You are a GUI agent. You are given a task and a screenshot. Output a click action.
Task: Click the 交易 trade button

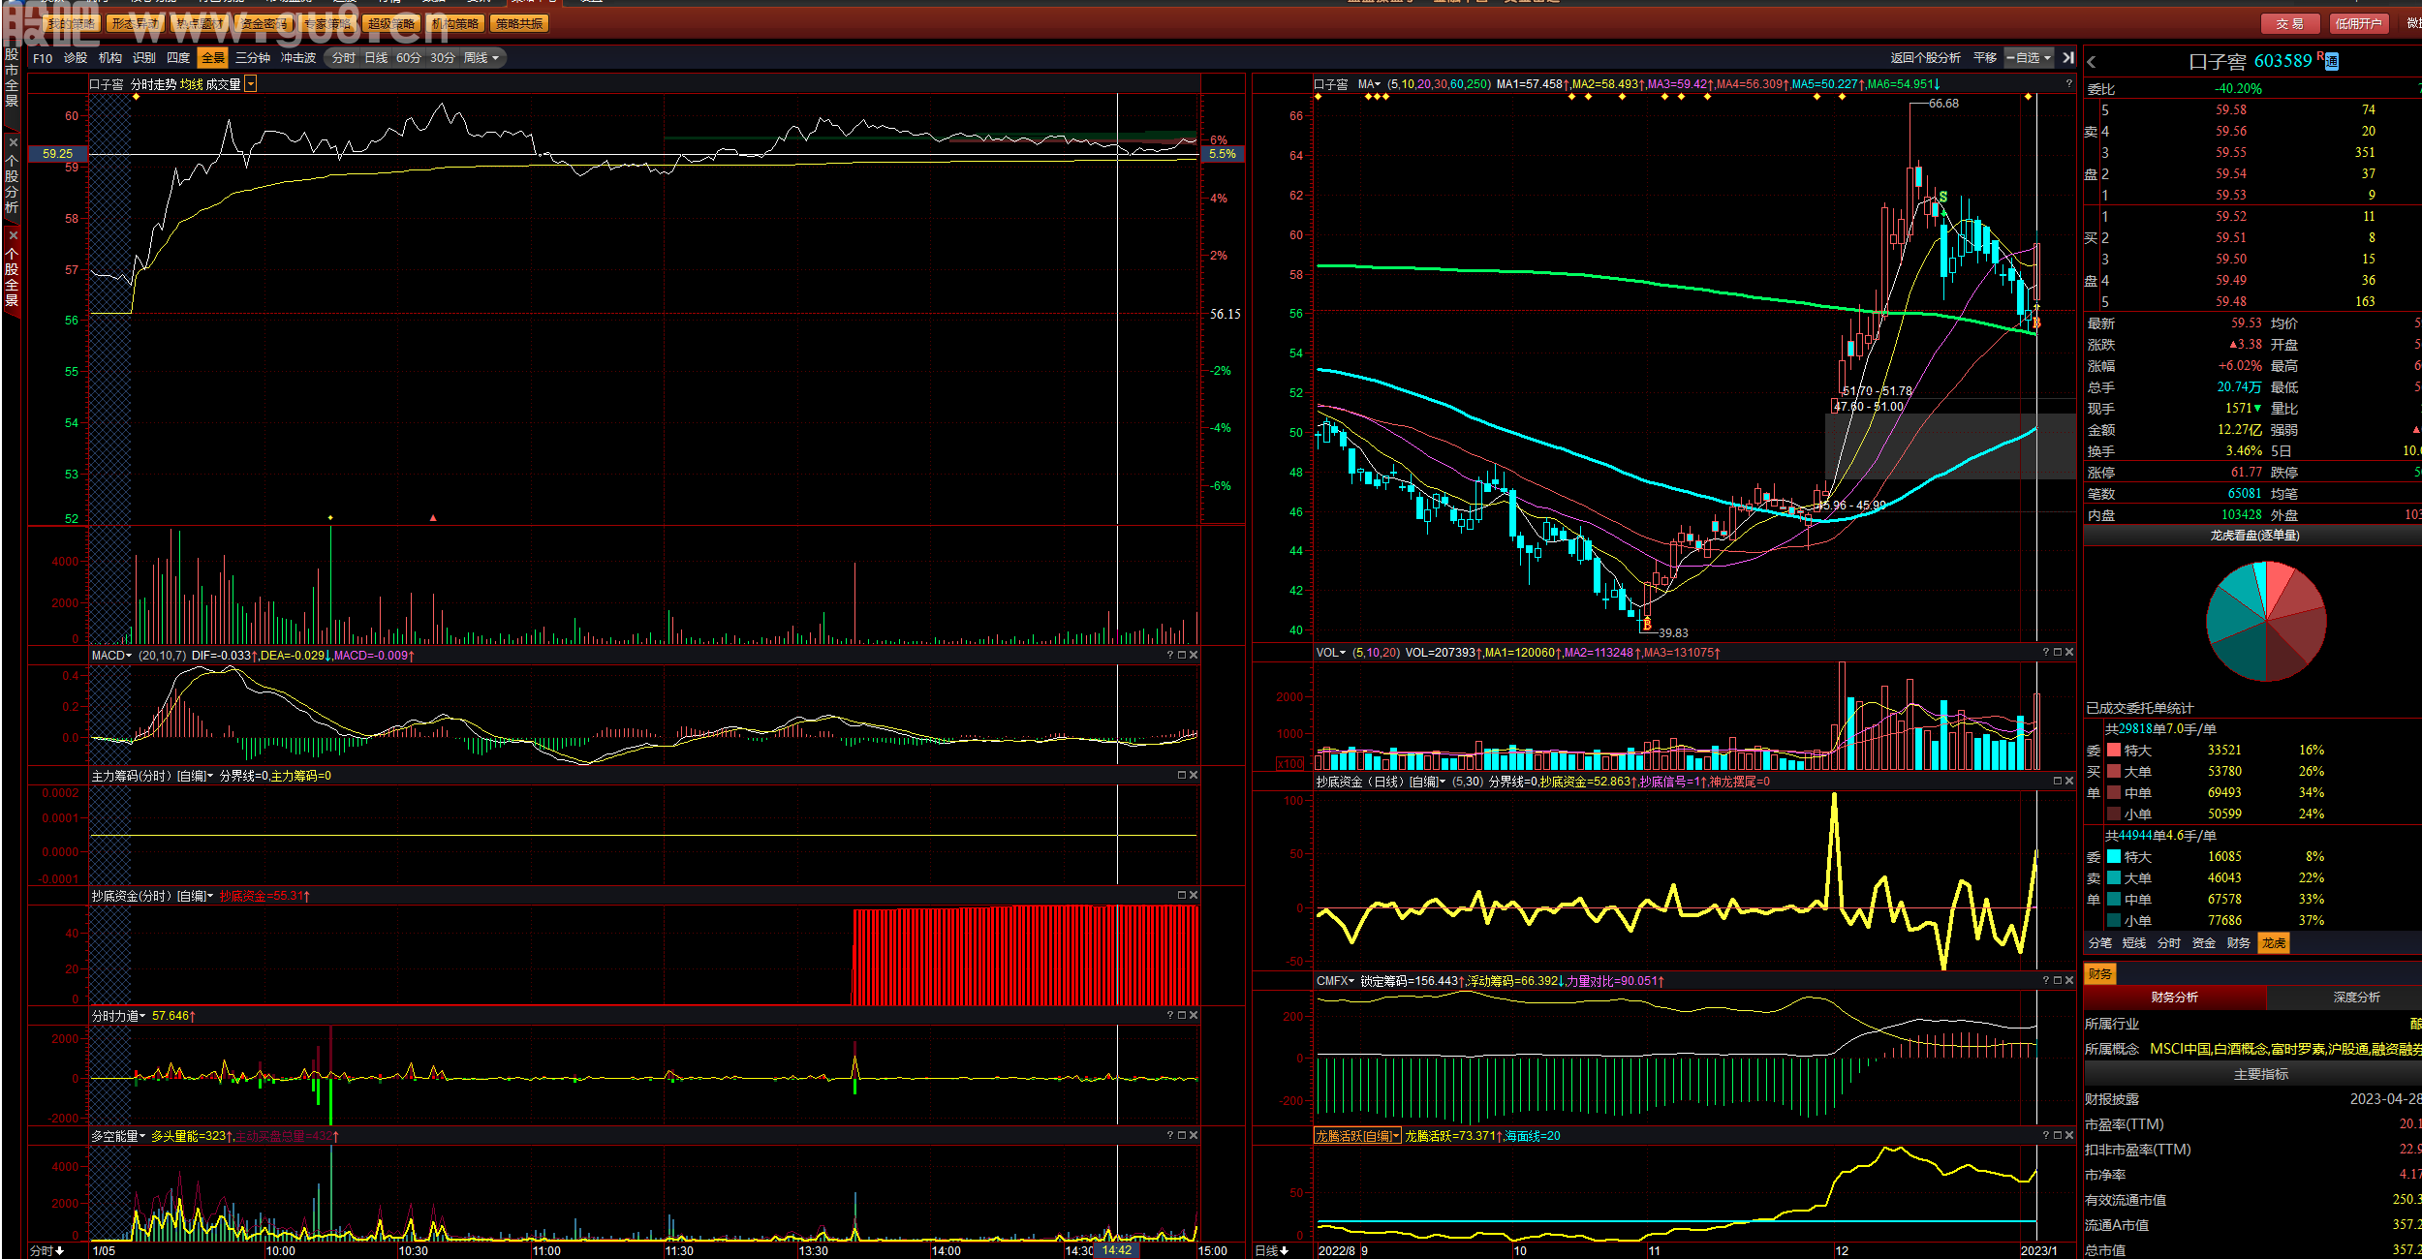coord(2290,23)
